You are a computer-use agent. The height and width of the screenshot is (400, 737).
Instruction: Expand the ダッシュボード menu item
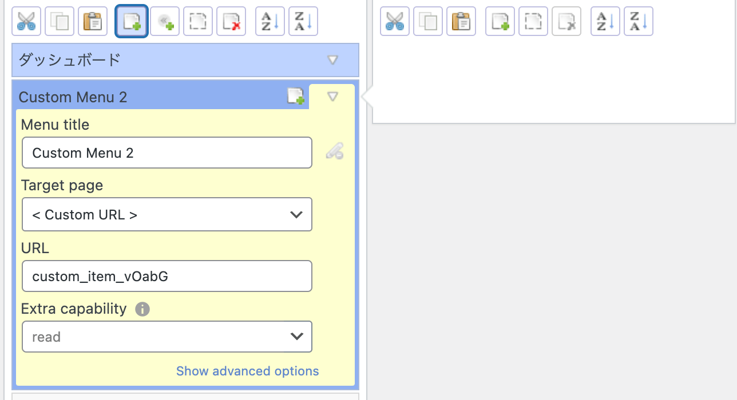[332, 60]
